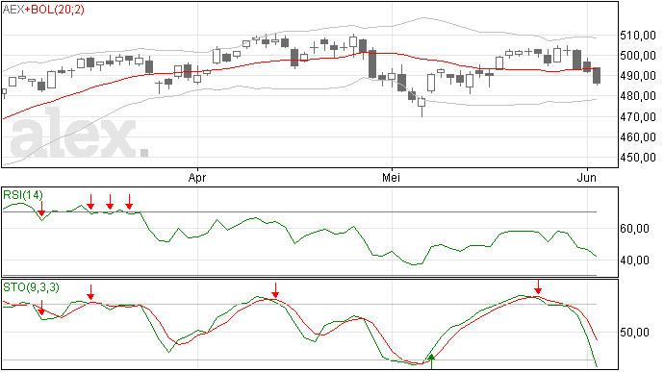The height and width of the screenshot is (372, 664).
Task: Click the green buy arrow in stochastic panel
Action: point(431,361)
